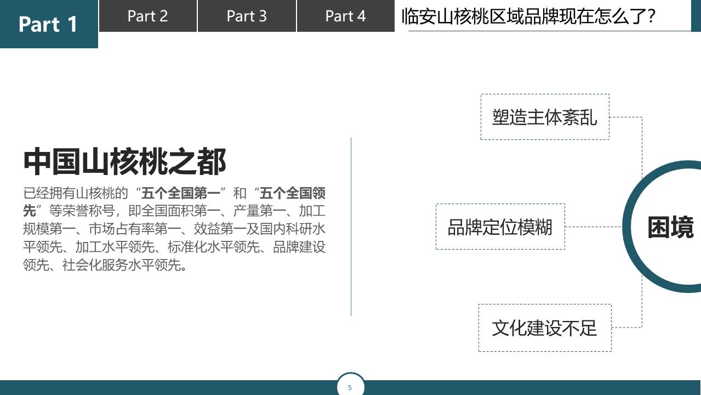Screen dimensions: 701x395
Task: Select the dark teal Part 1 header block
Action: [48, 24]
